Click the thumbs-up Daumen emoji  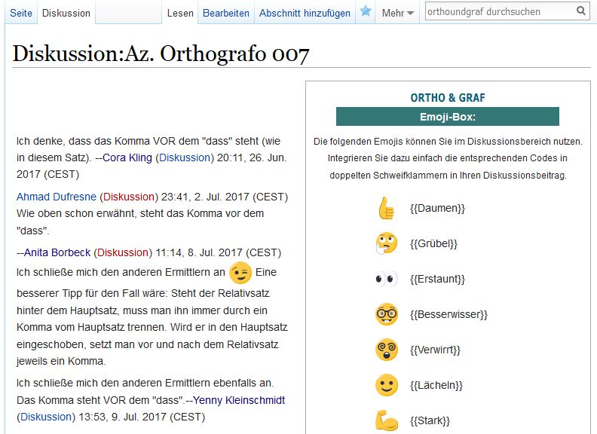pos(386,208)
